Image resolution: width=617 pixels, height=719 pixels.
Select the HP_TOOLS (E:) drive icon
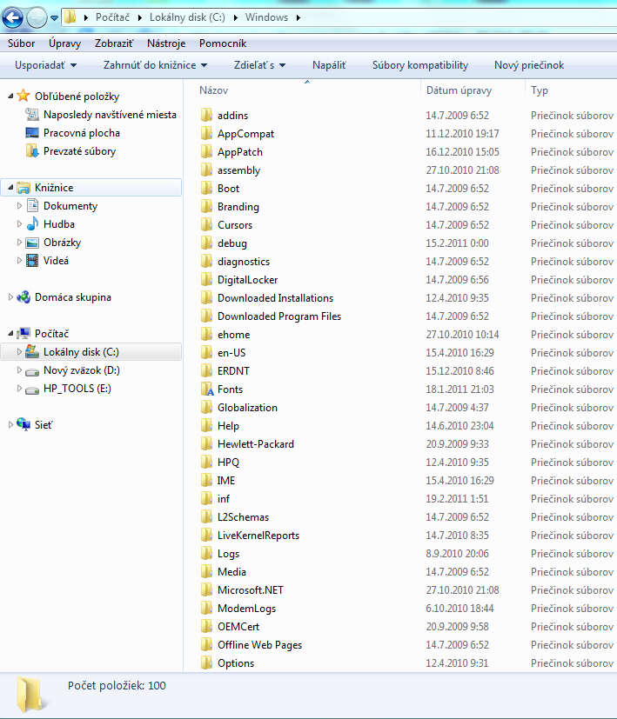[x=33, y=389]
